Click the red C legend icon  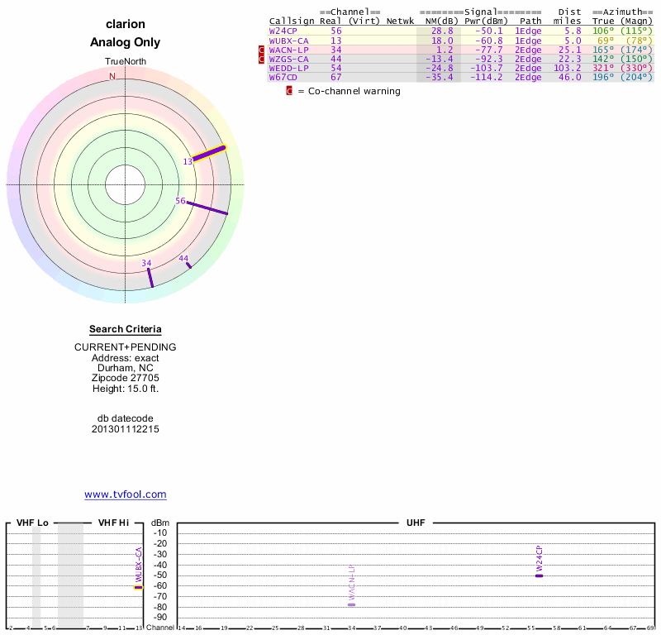point(289,91)
